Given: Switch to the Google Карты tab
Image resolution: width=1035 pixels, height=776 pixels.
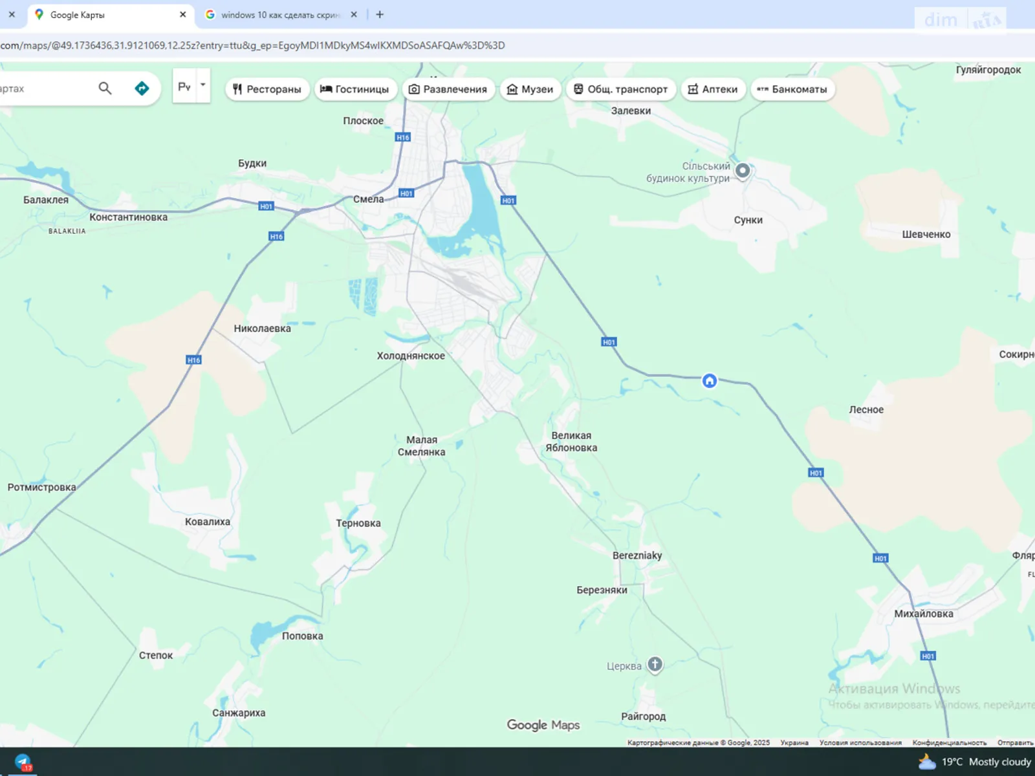Looking at the screenshot, I should pyautogui.click(x=97, y=14).
